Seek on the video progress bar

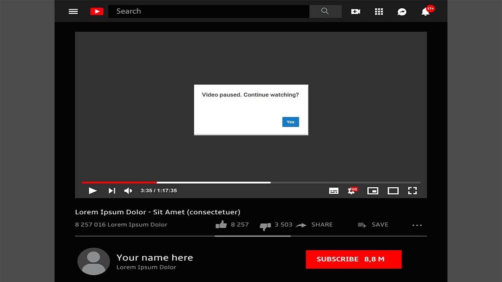(x=251, y=183)
